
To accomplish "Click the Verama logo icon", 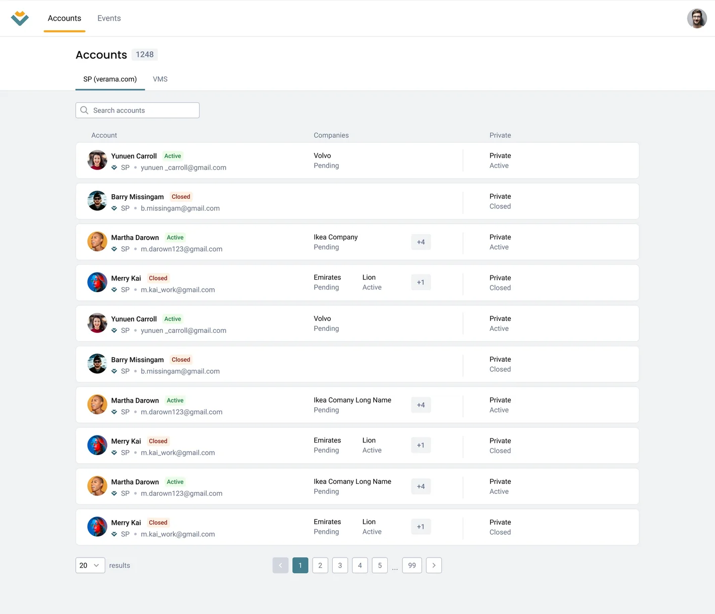I will point(20,18).
